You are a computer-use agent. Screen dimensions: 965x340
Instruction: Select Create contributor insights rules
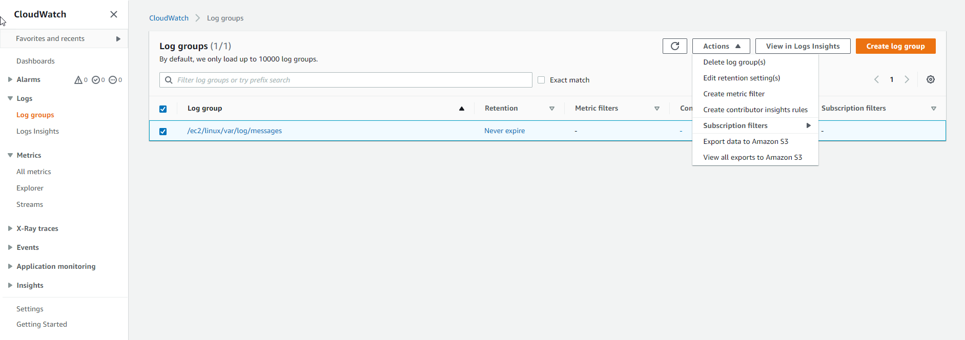tap(755, 110)
